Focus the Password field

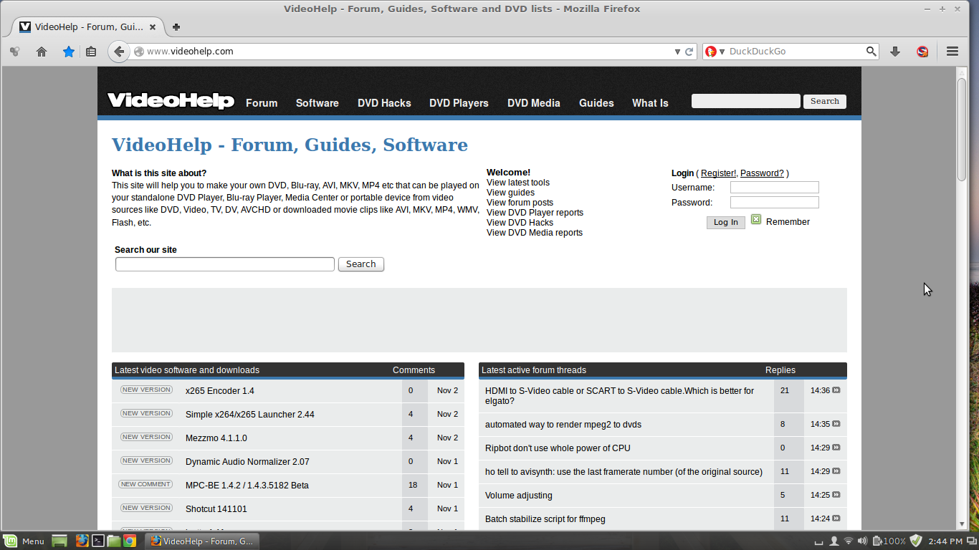click(774, 203)
